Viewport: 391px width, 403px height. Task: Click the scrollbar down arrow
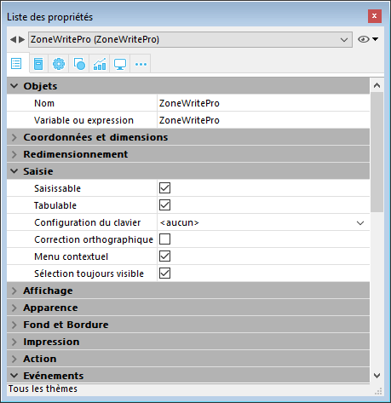pyautogui.click(x=377, y=376)
